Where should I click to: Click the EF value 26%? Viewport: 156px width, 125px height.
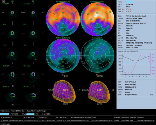click(127, 33)
